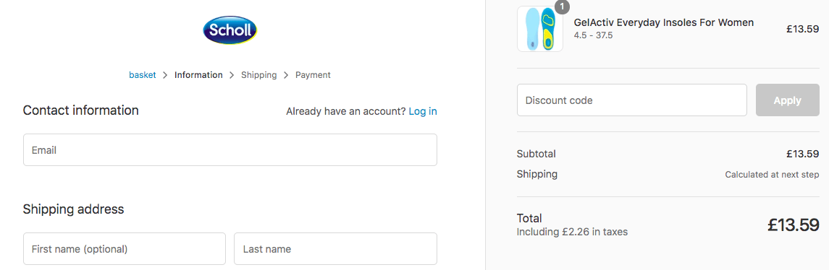Open the GelActiv insoles product thumbnail
This screenshot has width=829, height=270.
pyautogui.click(x=540, y=29)
